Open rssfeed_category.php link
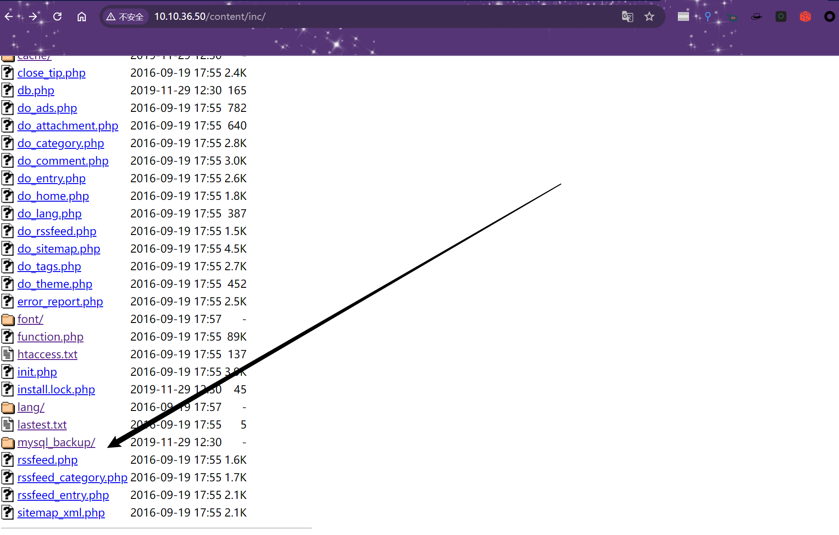Viewport: 839px width, 535px height. click(x=73, y=478)
